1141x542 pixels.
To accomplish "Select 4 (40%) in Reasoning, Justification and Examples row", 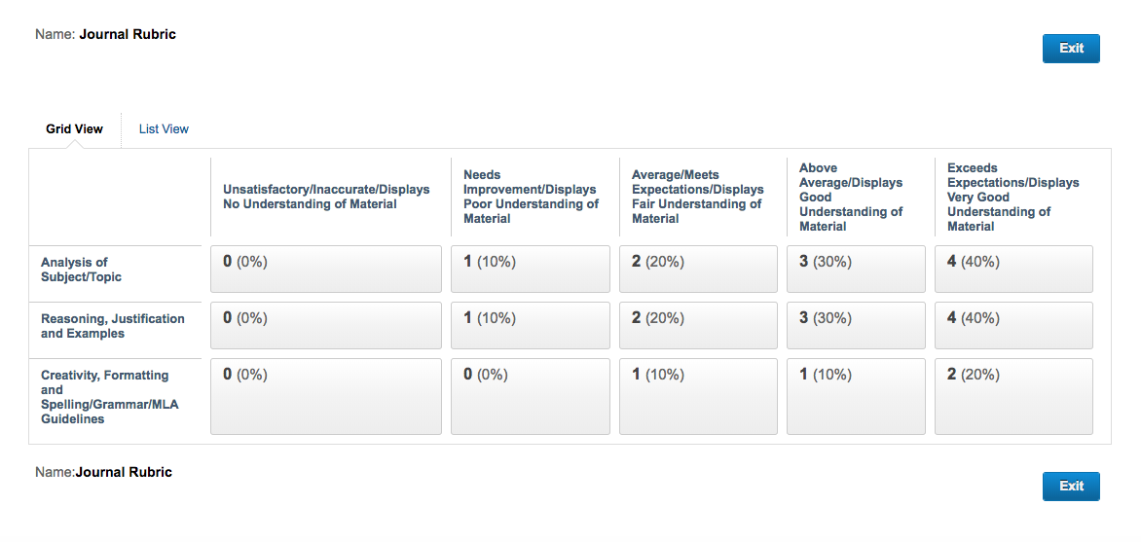I will 1013,325.
